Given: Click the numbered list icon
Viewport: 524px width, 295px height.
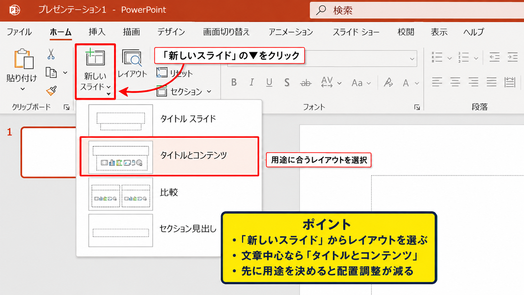Looking at the screenshot, I should coord(464,57).
